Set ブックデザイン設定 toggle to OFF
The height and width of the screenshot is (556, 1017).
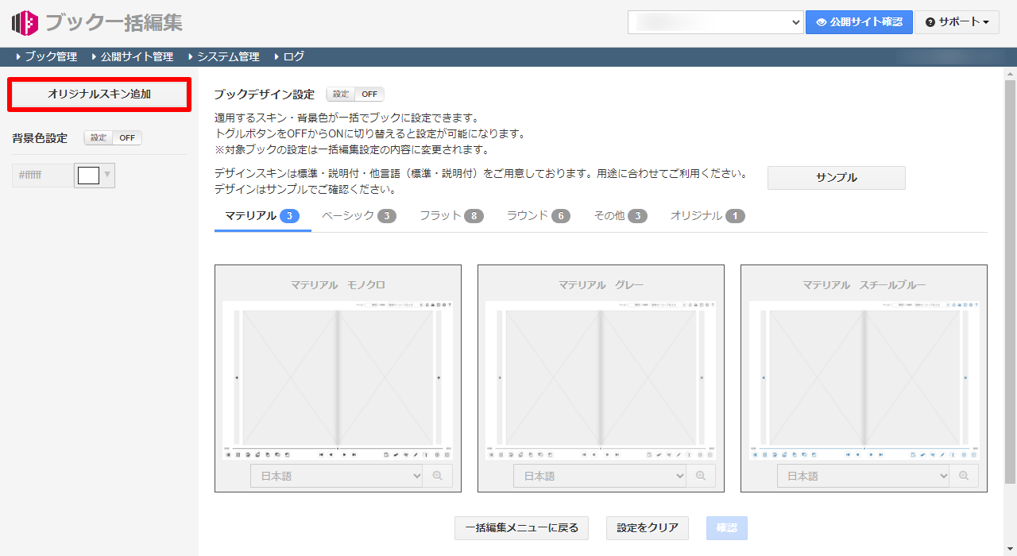coord(369,93)
